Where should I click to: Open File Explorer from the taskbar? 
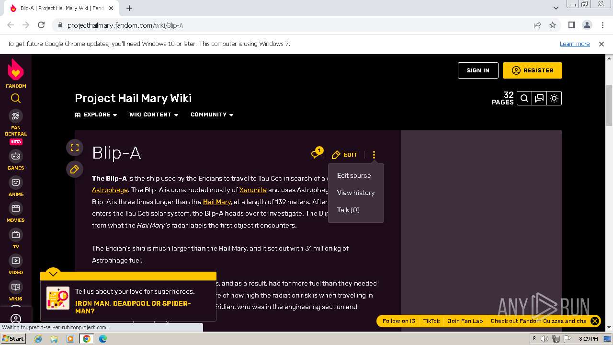(x=54, y=339)
